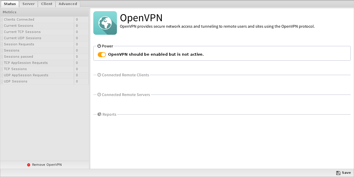This screenshot has width=354, height=177.
Task: Toggle the OpenVPN power switch off
Action: click(x=102, y=54)
